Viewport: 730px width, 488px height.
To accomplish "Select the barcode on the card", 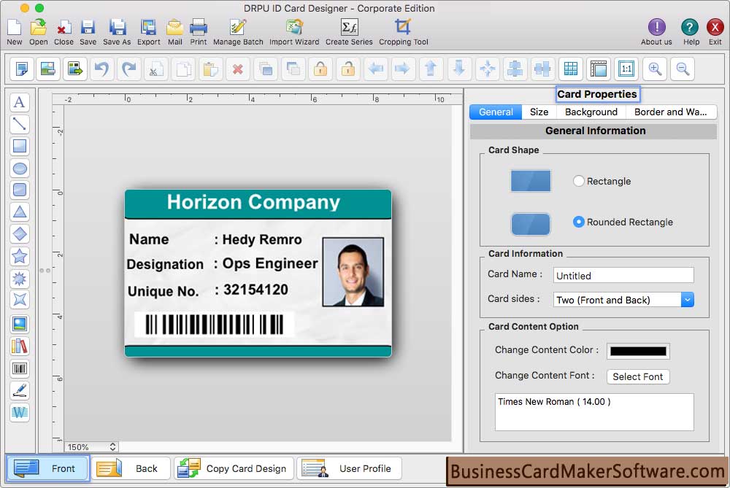I will [215, 325].
